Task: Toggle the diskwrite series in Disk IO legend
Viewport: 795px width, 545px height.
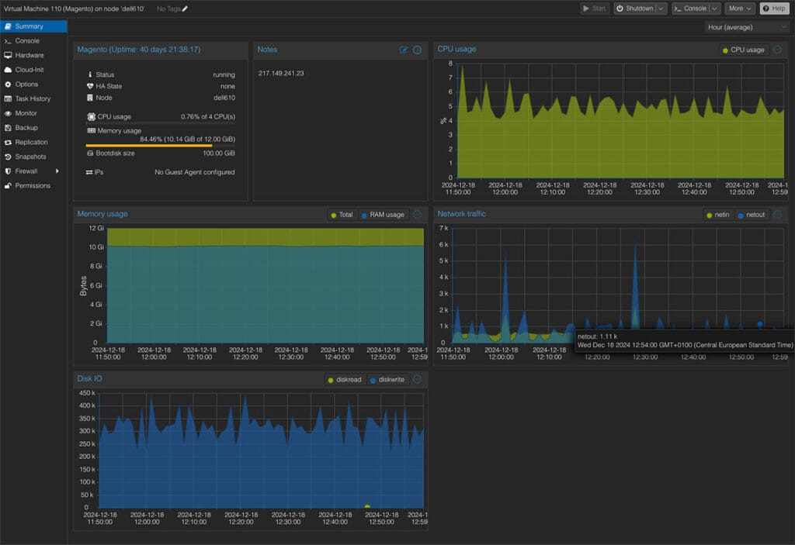Action: [x=388, y=380]
